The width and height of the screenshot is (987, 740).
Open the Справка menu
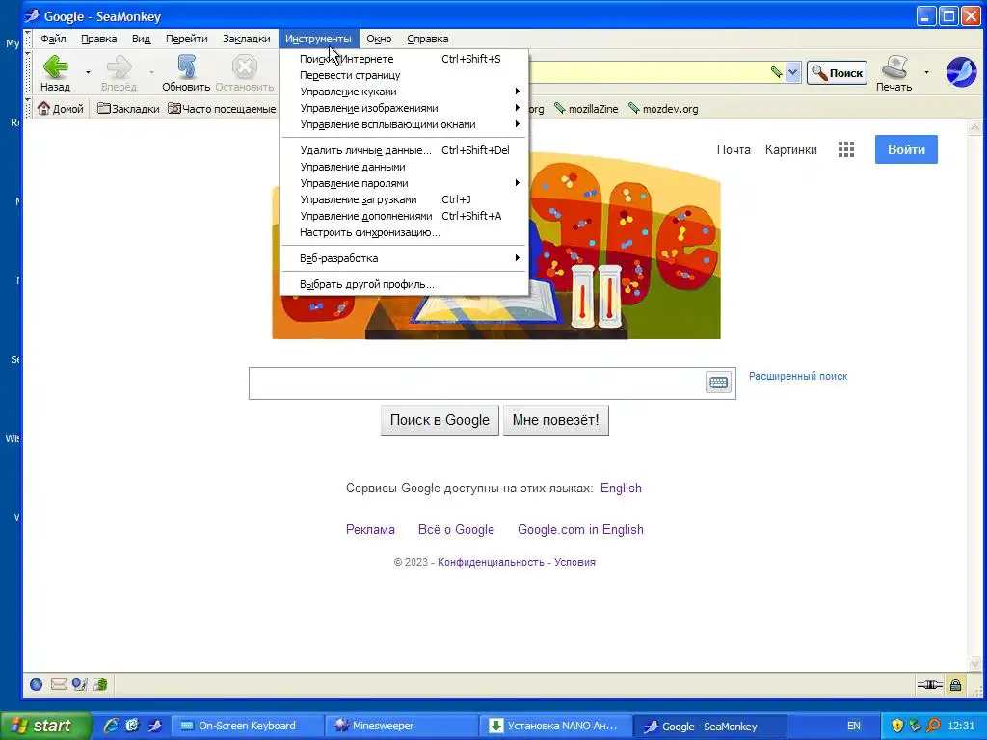(x=427, y=39)
